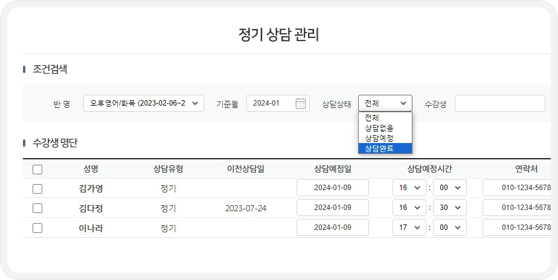Toggle the select-all checkbox in table header
This screenshot has width=558, height=280.
(37, 170)
